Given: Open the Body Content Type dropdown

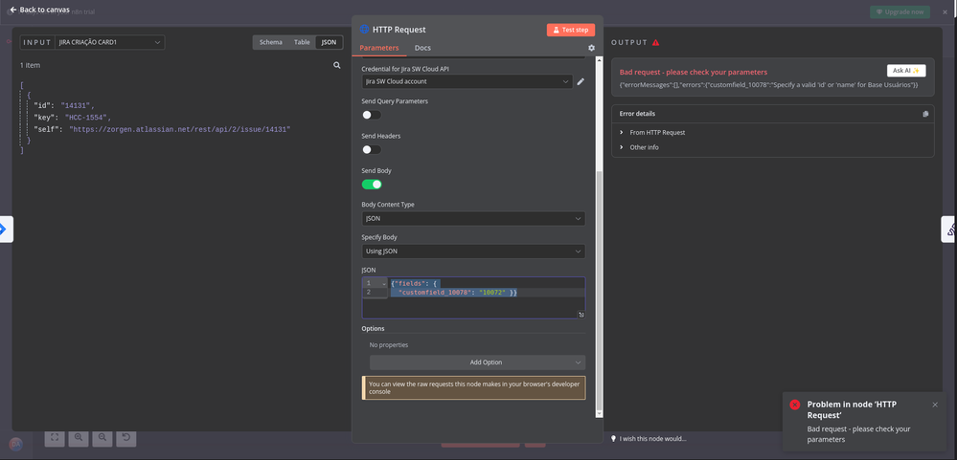Looking at the screenshot, I should coord(473,218).
